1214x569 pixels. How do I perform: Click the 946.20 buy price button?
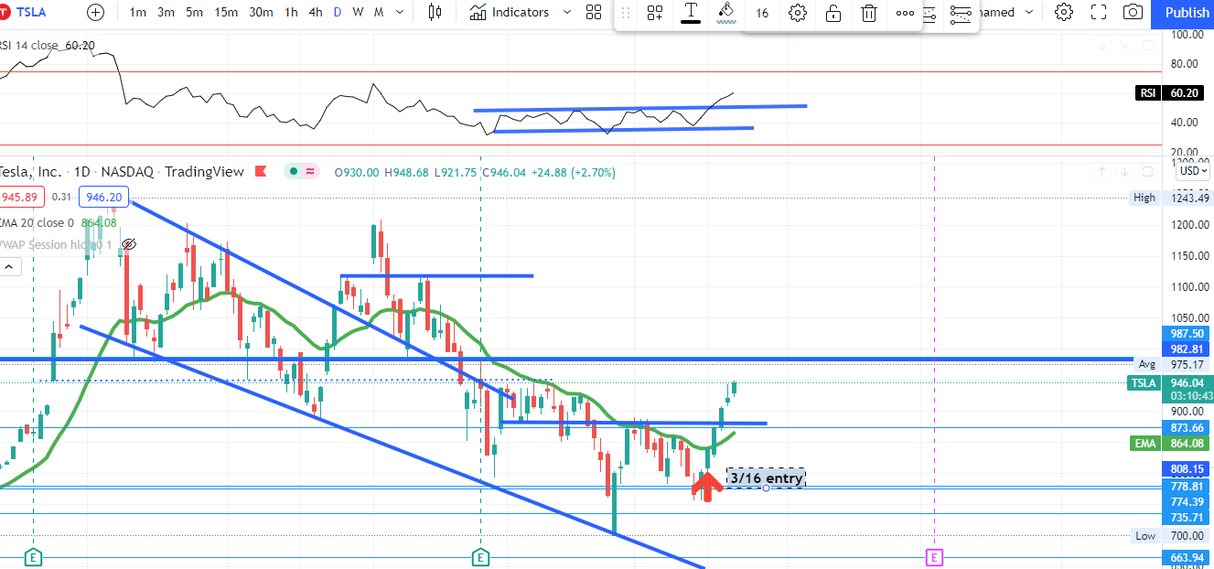pyautogui.click(x=103, y=197)
